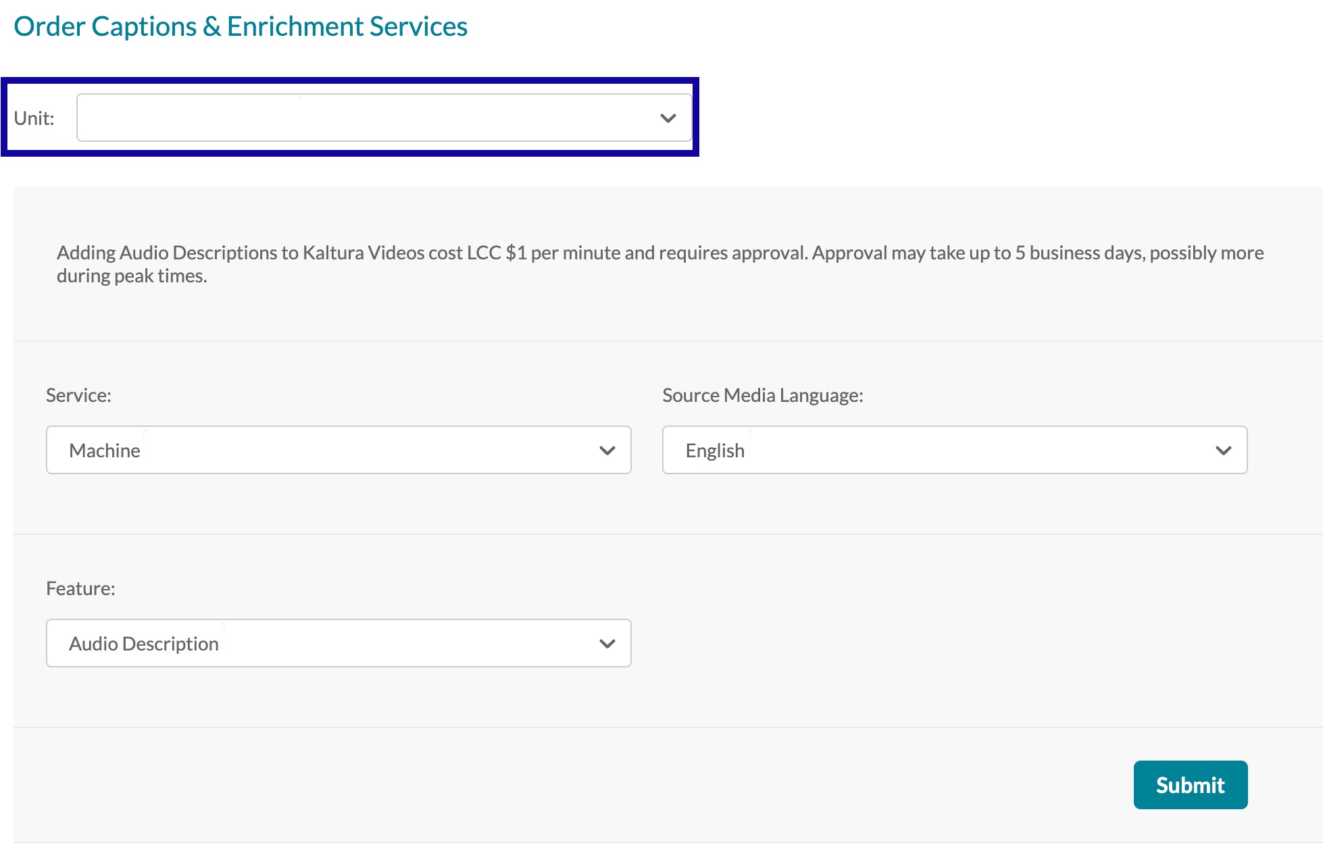This screenshot has height=843, width=1323.
Task: Open the Feature dropdown showing Audio Description
Action: pos(339,643)
